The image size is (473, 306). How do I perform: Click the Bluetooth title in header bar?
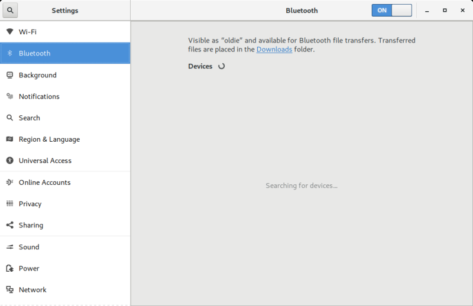tap(302, 11)
